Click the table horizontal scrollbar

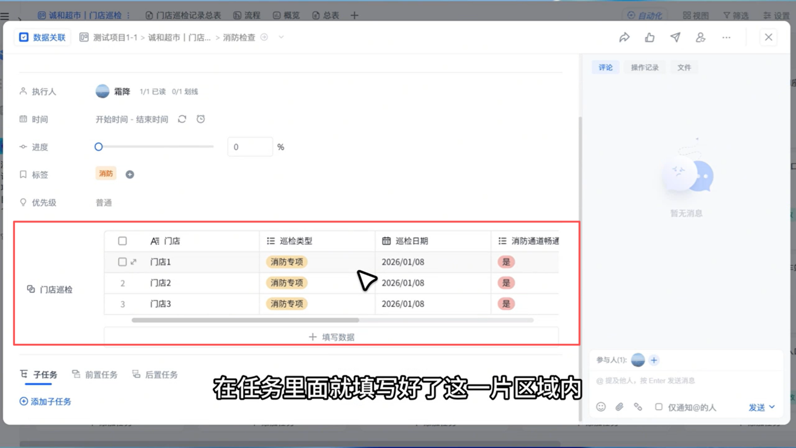click(x=245, y=320)
